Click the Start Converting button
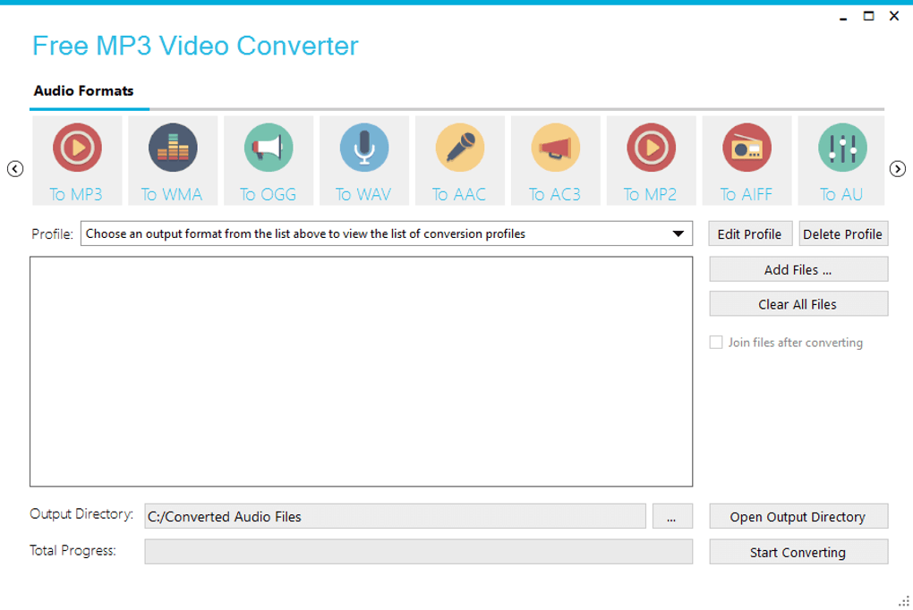 click(798, 552)
